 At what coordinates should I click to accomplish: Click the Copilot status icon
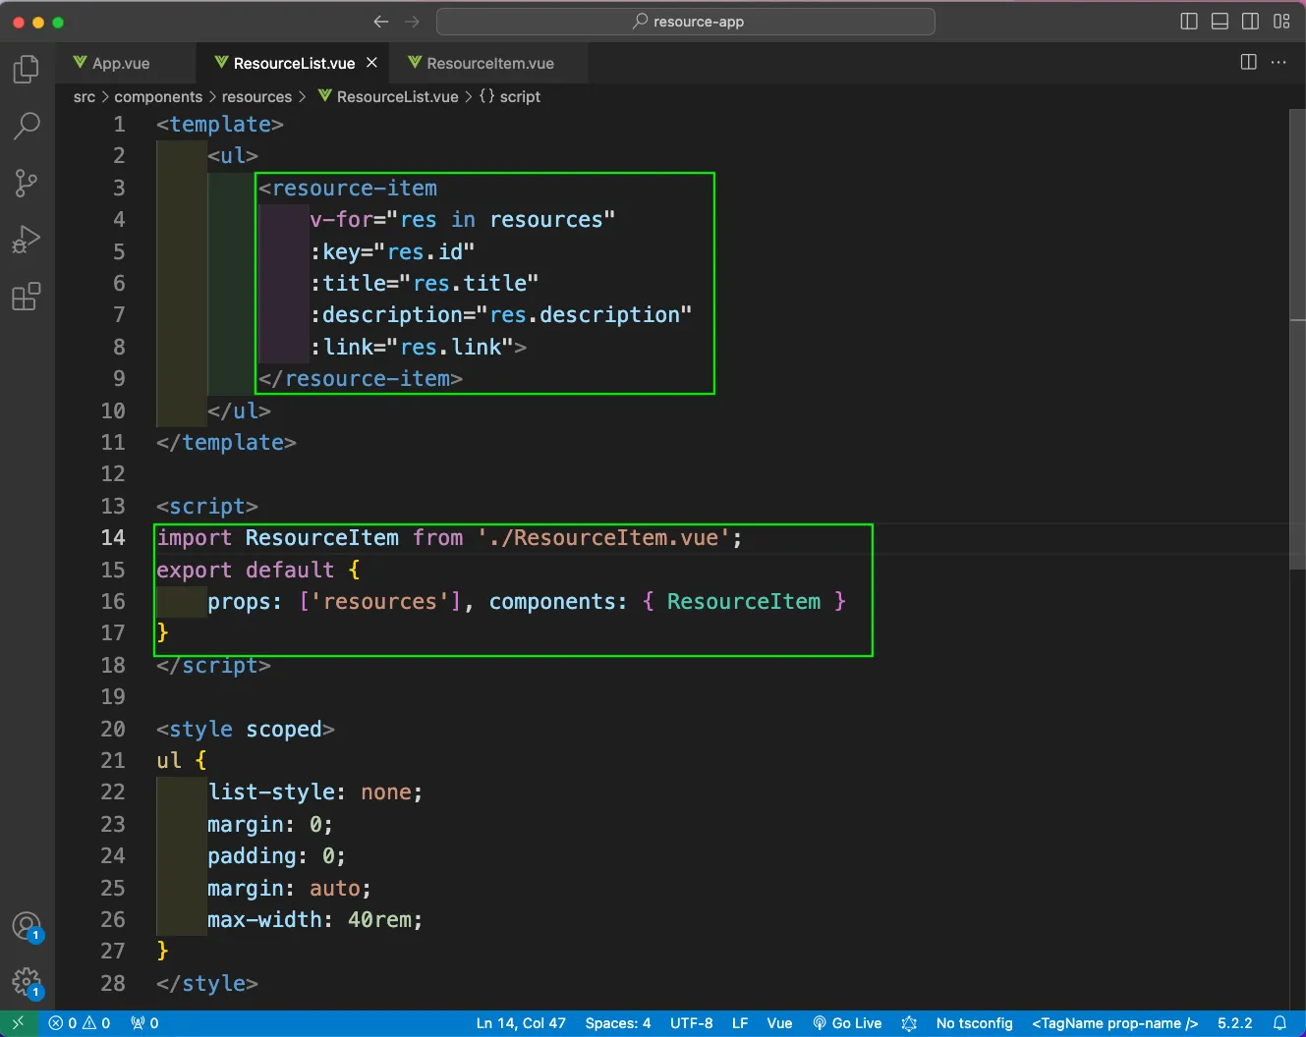[x=909, y=1023]
